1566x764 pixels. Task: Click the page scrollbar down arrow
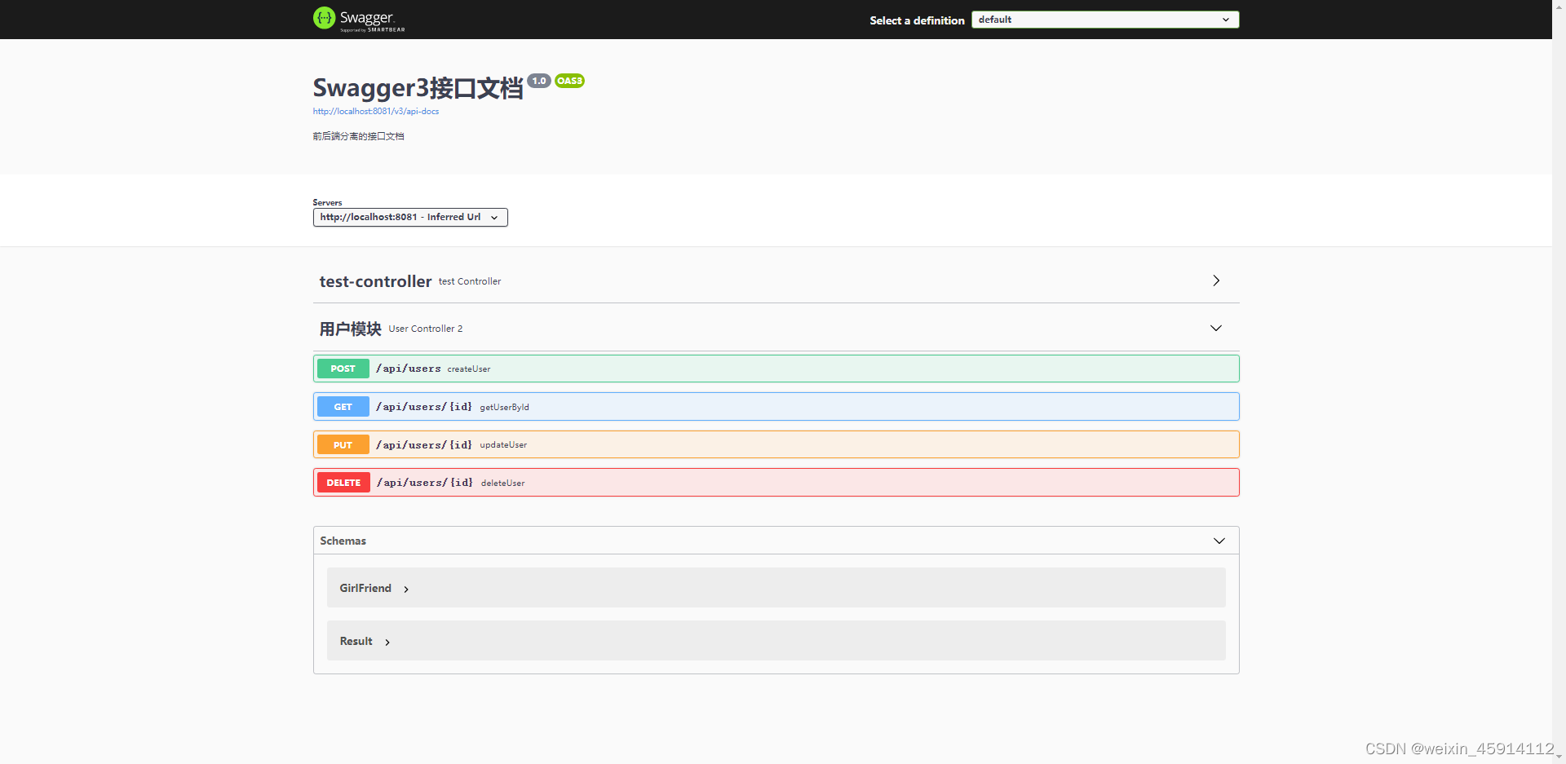click(x=1559, y=757)
